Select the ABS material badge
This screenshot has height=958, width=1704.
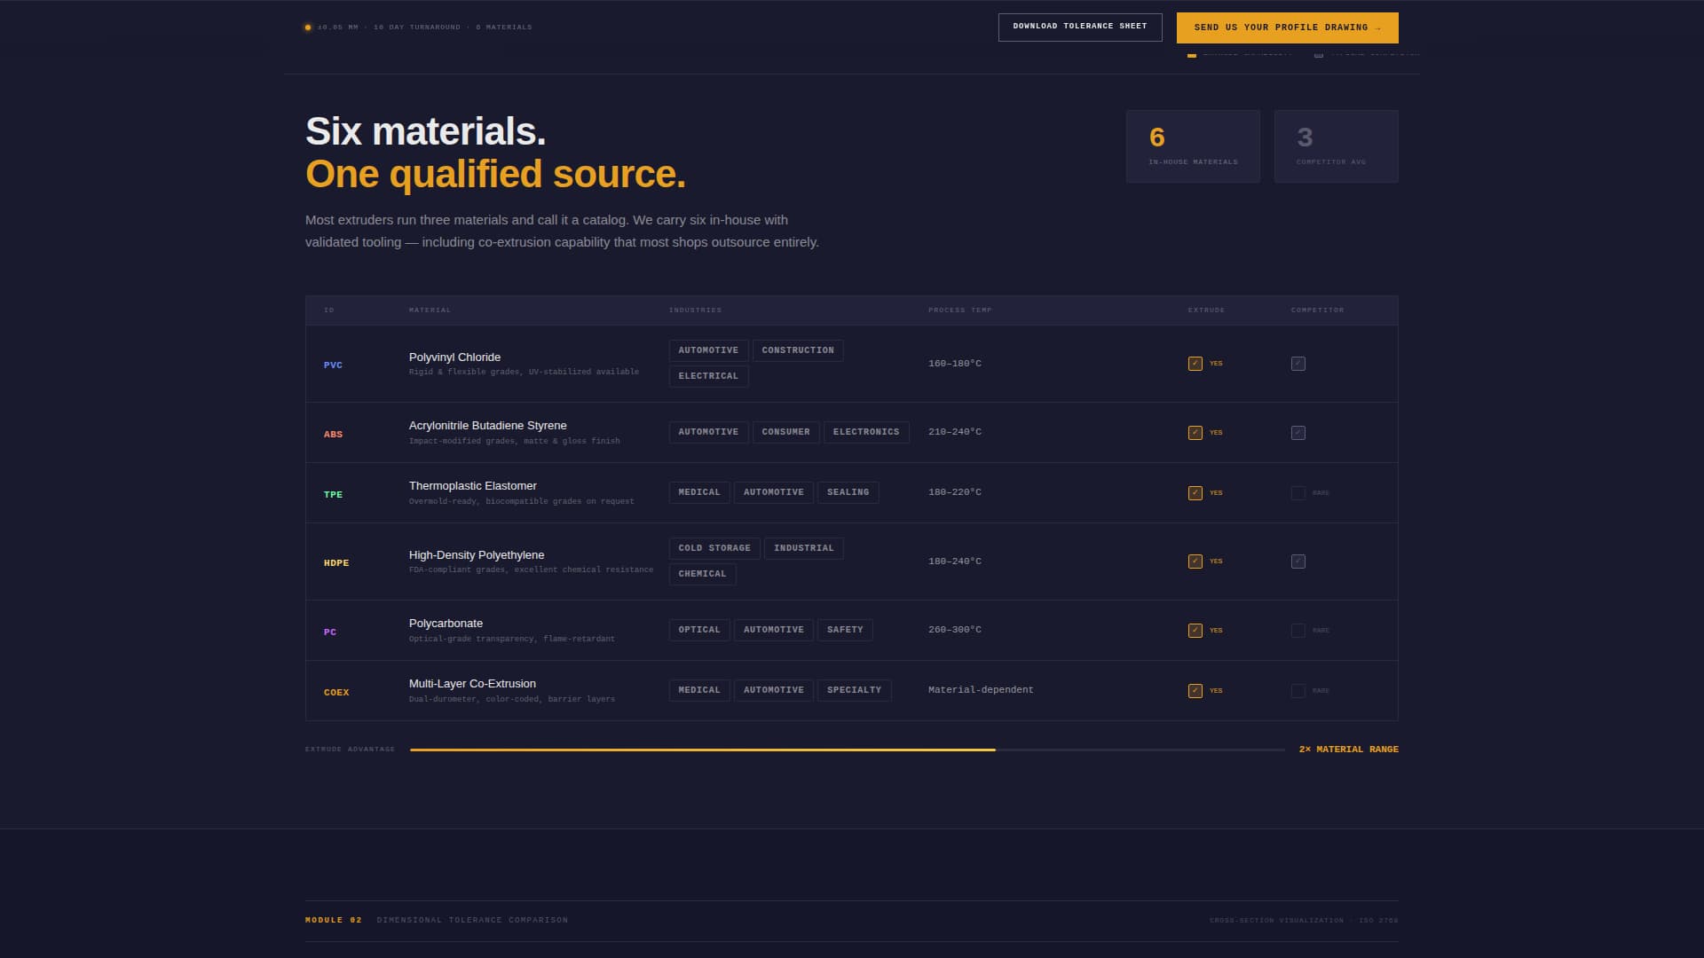[333, 434]
